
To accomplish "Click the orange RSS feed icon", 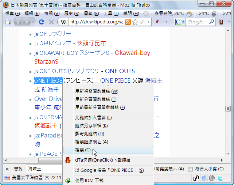I will [x=128, y=22].
